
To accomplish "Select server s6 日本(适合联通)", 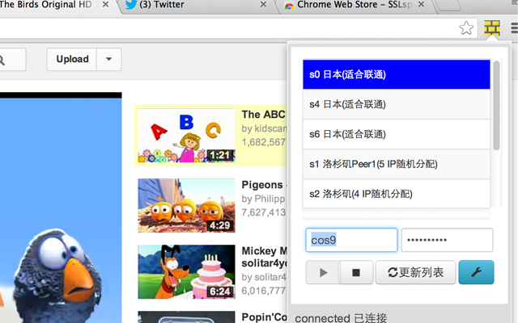I will point(396,134).
